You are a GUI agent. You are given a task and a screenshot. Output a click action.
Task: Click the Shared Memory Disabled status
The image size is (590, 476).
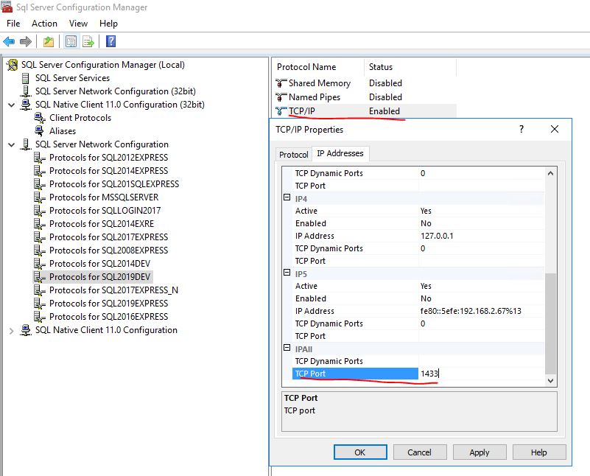(385, 83)
